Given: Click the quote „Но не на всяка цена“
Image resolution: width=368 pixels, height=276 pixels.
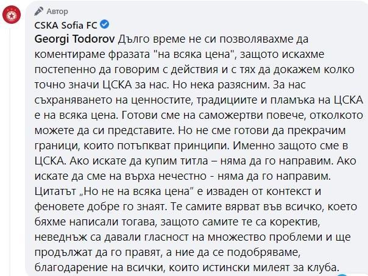Looking at the screenshot, I should point(137,191).
